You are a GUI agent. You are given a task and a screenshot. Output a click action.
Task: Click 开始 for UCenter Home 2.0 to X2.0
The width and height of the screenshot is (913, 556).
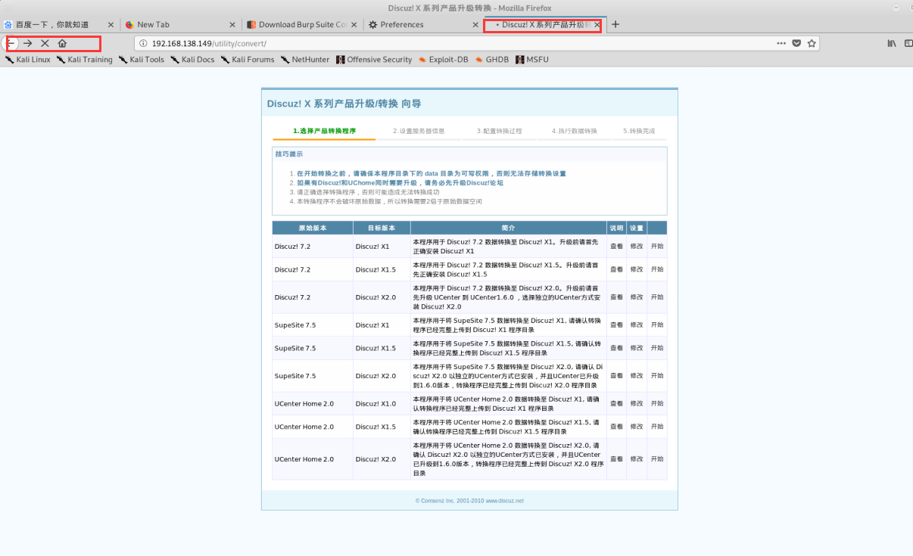tap(657, 459)
